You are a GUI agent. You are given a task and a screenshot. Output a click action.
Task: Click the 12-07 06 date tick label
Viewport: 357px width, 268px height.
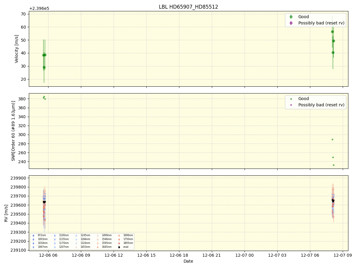pyautogui.click(x=310, y=255)
